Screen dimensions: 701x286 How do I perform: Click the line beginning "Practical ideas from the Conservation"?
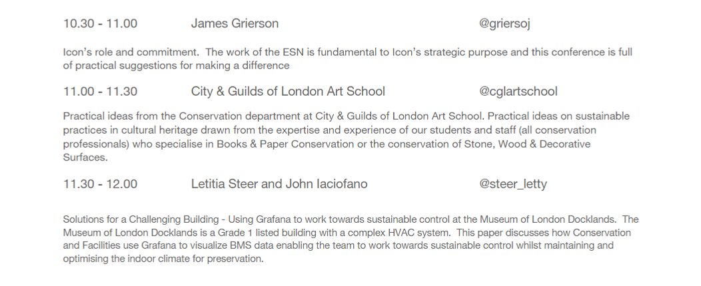tap(346, 116)
